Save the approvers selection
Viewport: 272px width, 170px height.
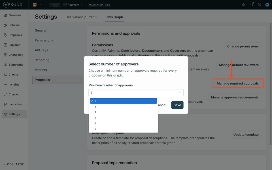coord(177,105)
